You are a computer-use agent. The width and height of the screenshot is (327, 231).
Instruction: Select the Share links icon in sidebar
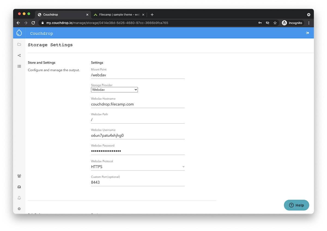(x=19, y=55)
